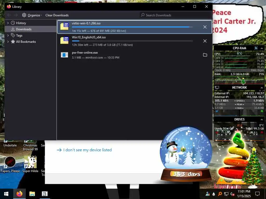Select History in the sidebar
Viewport: 266px width, 199px height.
[21, 23]
